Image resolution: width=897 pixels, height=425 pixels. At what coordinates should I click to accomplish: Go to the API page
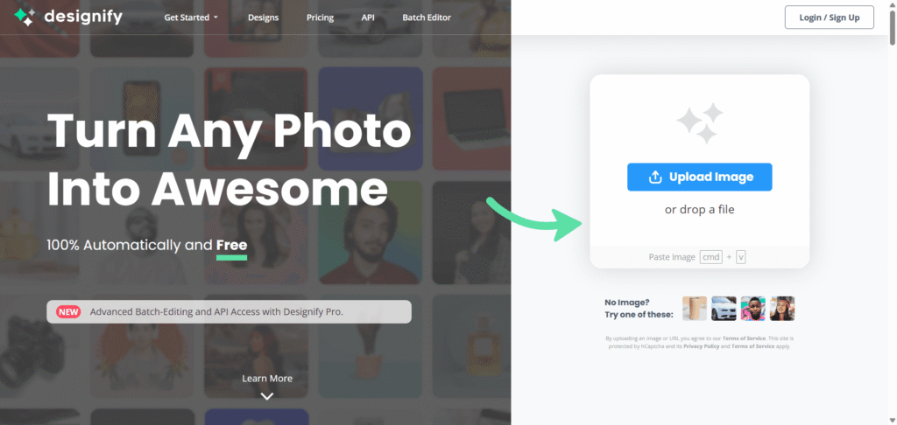pyautogui.click(x=368, y=17)
